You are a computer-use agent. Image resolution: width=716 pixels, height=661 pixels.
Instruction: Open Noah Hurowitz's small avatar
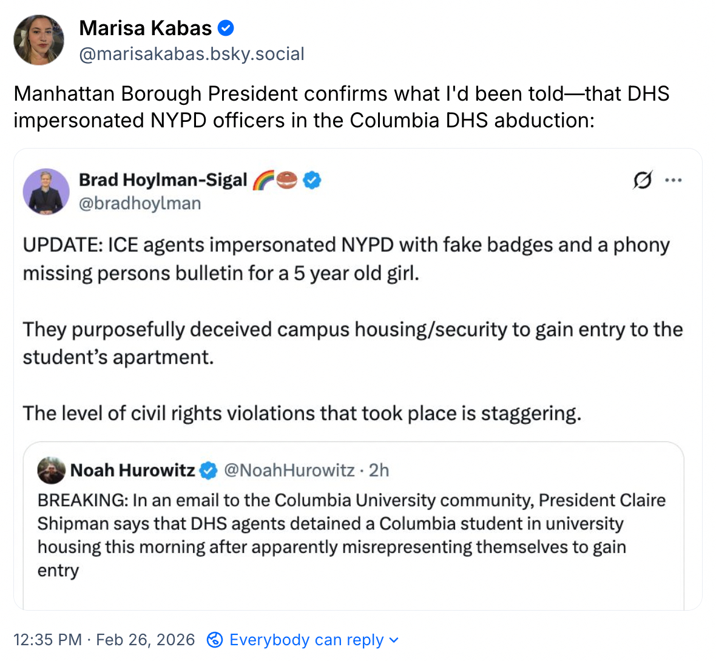pyautogui.click(x=51, y=470)
